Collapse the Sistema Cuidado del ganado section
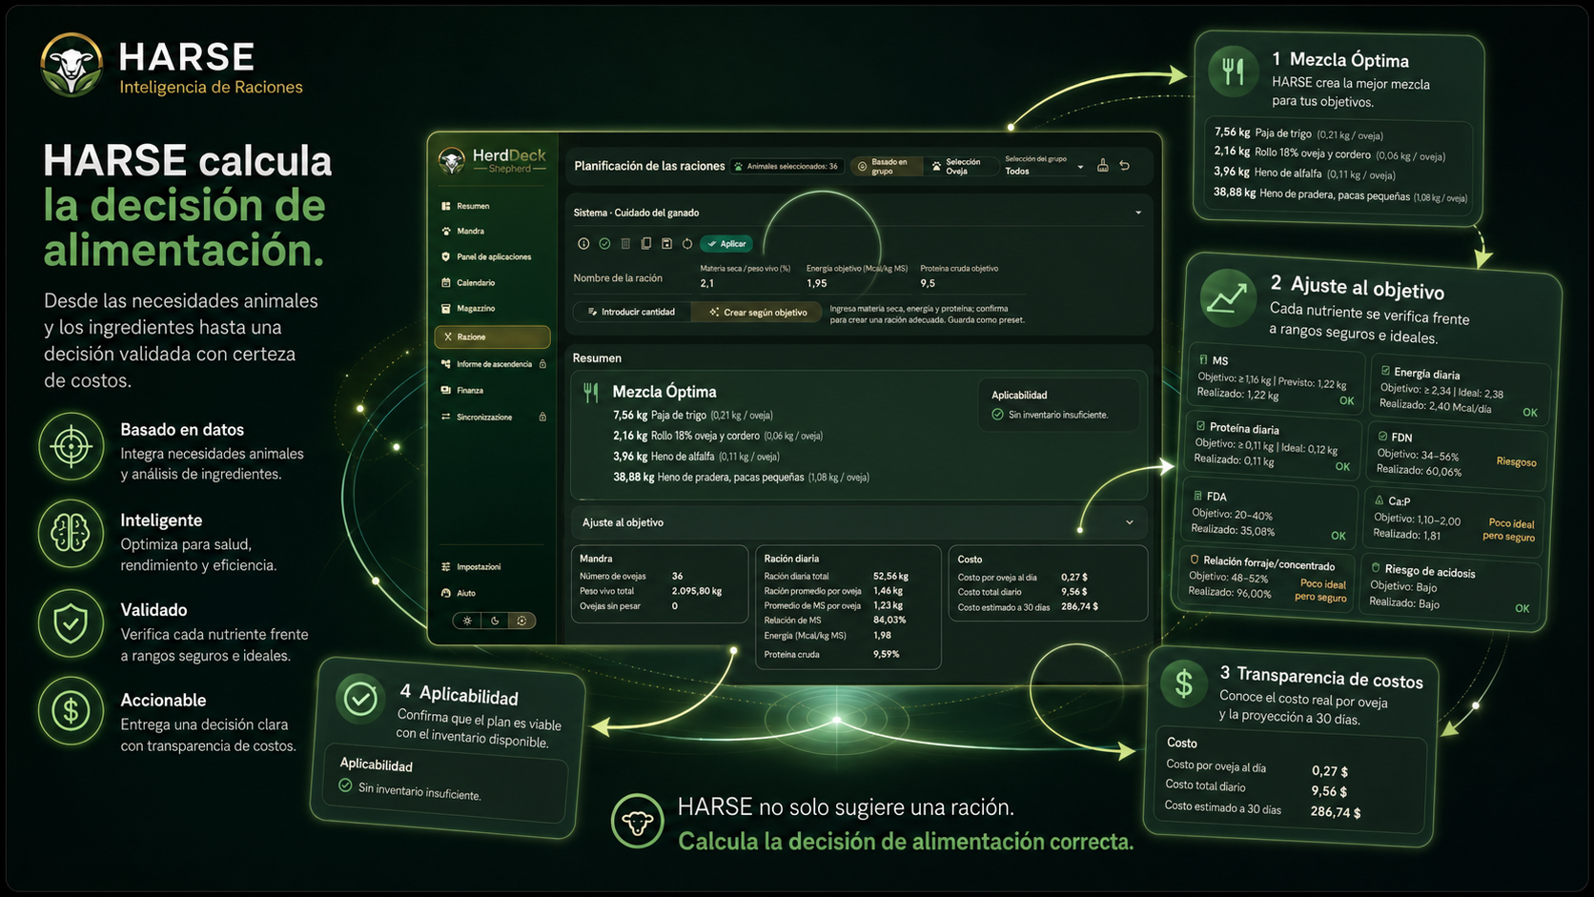This screenshot has height=897, width=1594. [x=1138, y=213]
